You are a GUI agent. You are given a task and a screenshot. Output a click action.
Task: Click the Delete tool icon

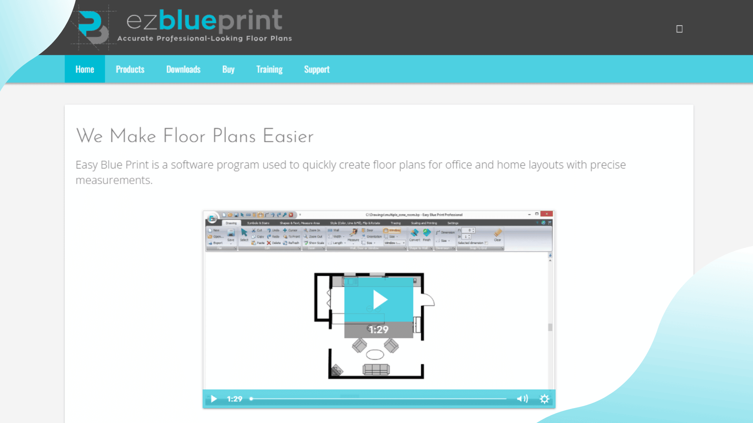coord(269,243)
